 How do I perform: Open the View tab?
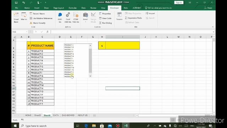click(x=103, y=8)
